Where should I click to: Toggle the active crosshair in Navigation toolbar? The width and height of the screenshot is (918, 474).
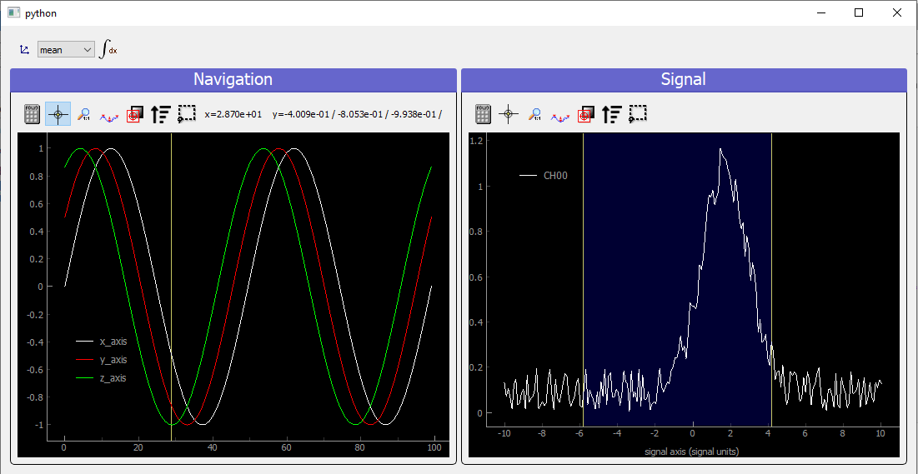click(x=58, y=113)
